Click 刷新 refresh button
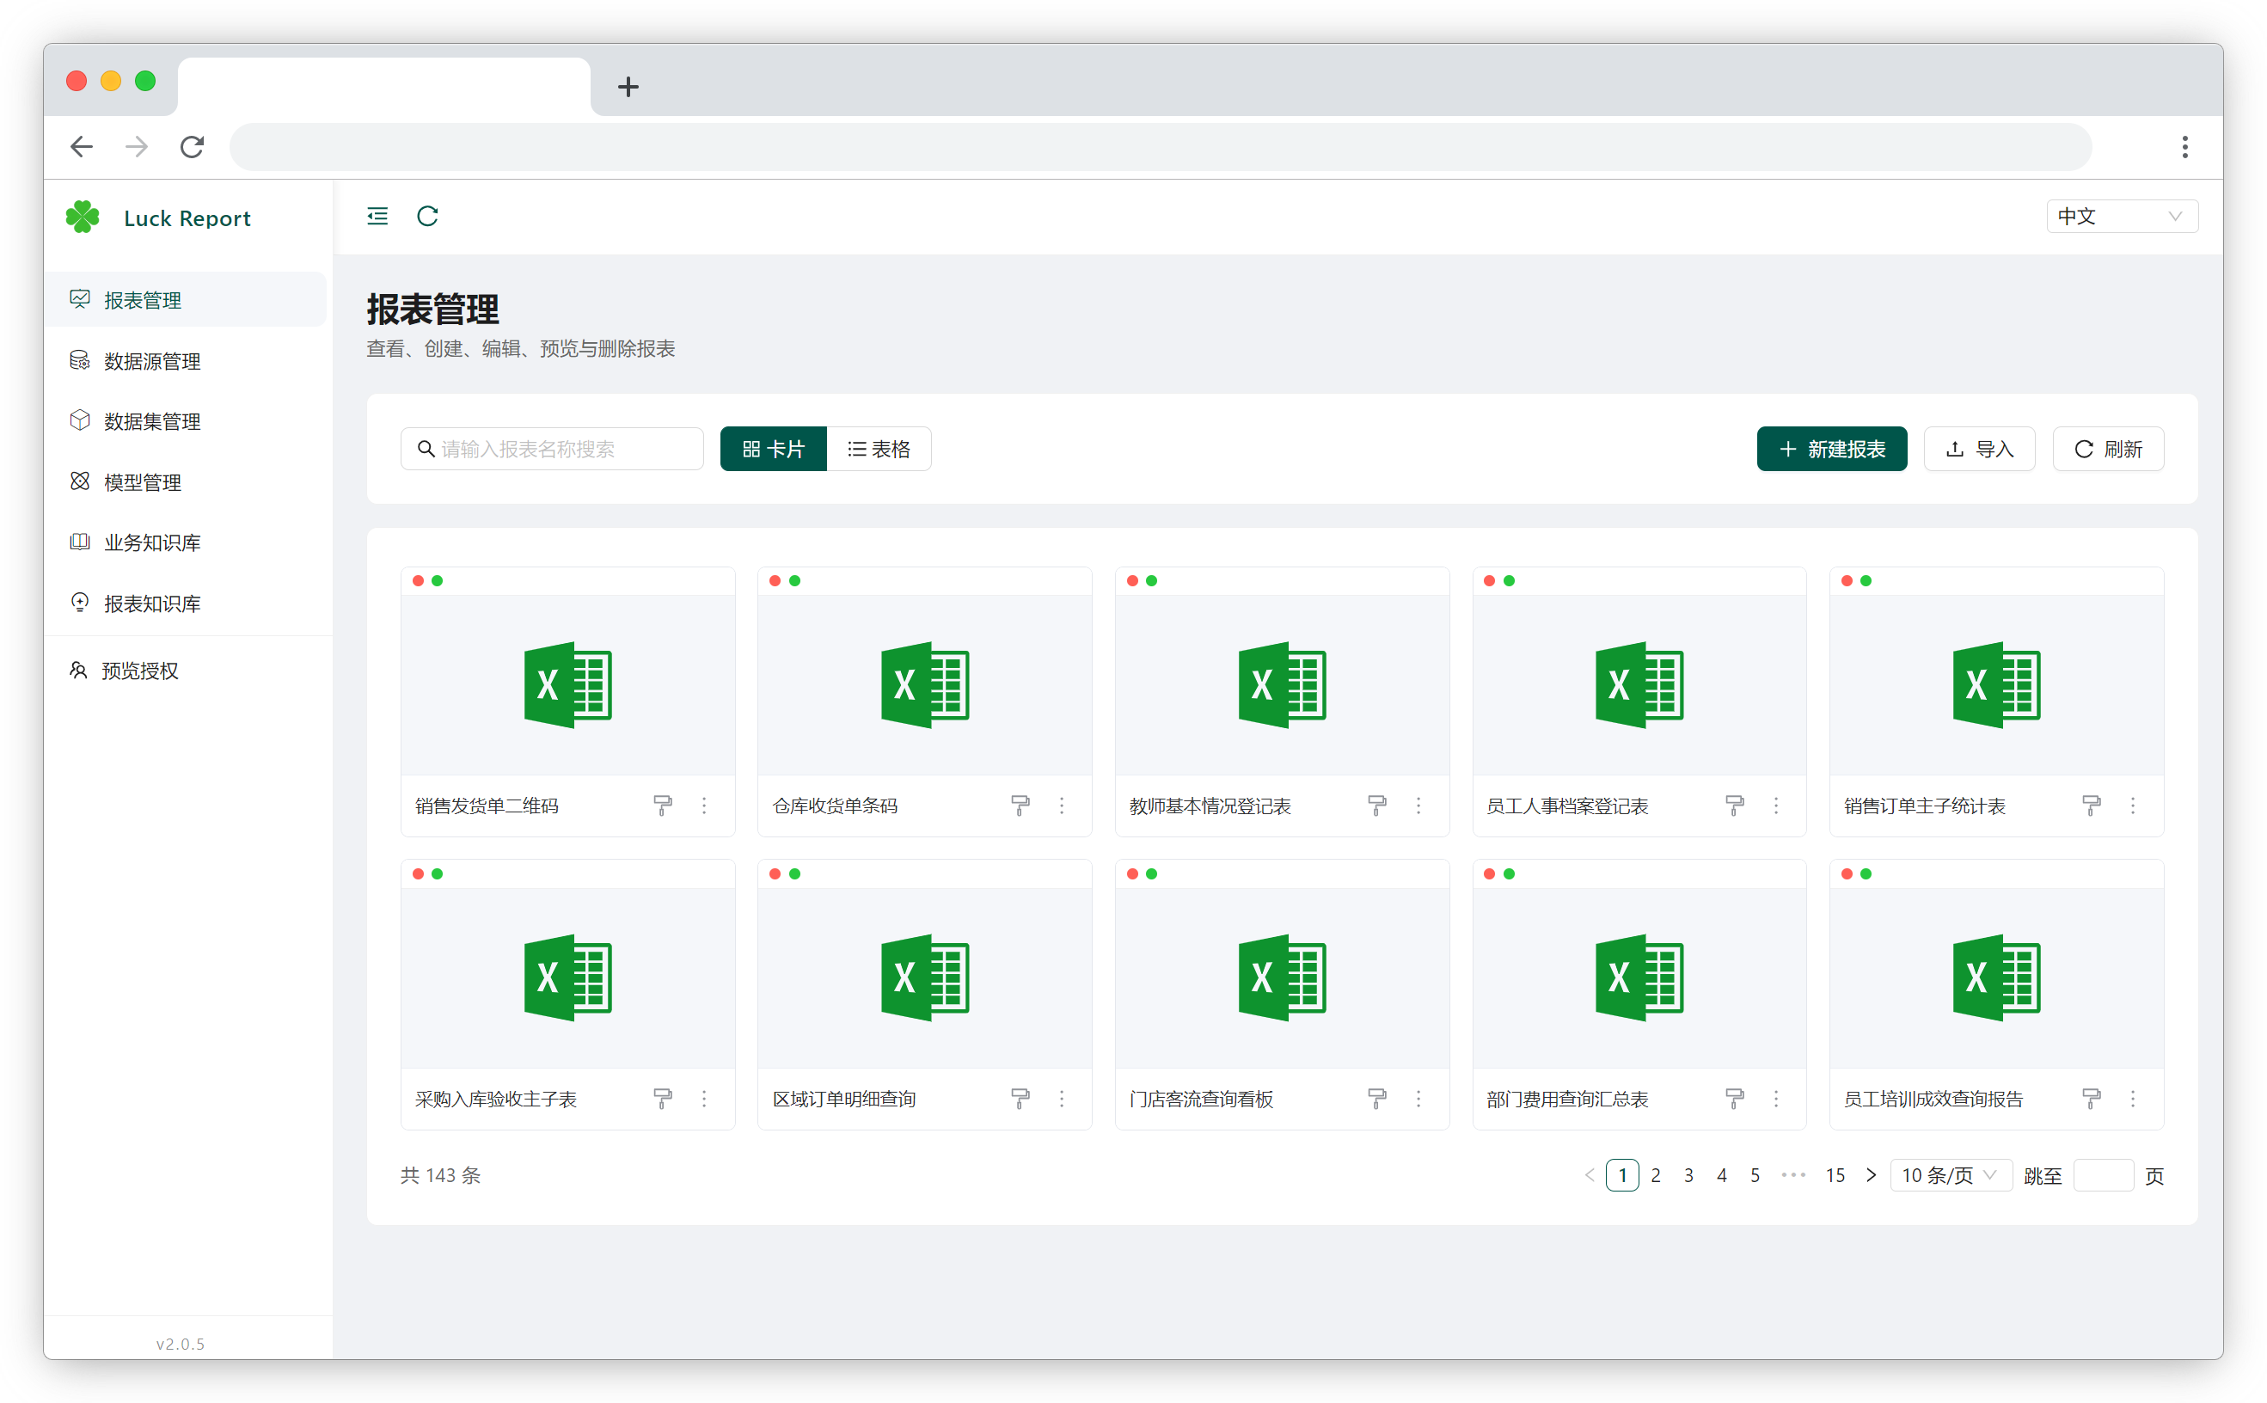 (x=2108, y=449)
